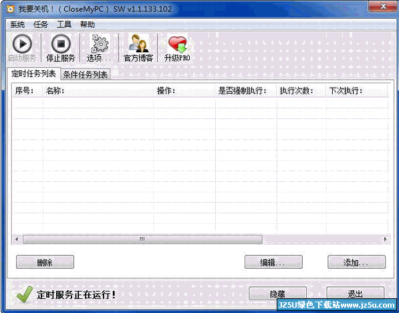This screenshot has width=399, height=313.
Task: Click the 下次执行 column header
Action: pos(357,91)
